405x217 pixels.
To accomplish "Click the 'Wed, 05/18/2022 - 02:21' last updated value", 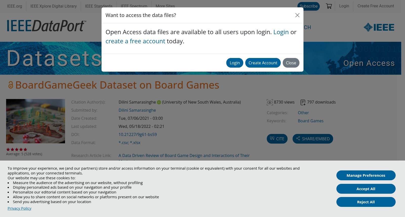I will [x=141, y=127].
